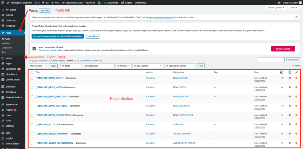Tick the select-all checkbox beside Title
Viewport: 303px width, 149px height.
tap(32, 72)
